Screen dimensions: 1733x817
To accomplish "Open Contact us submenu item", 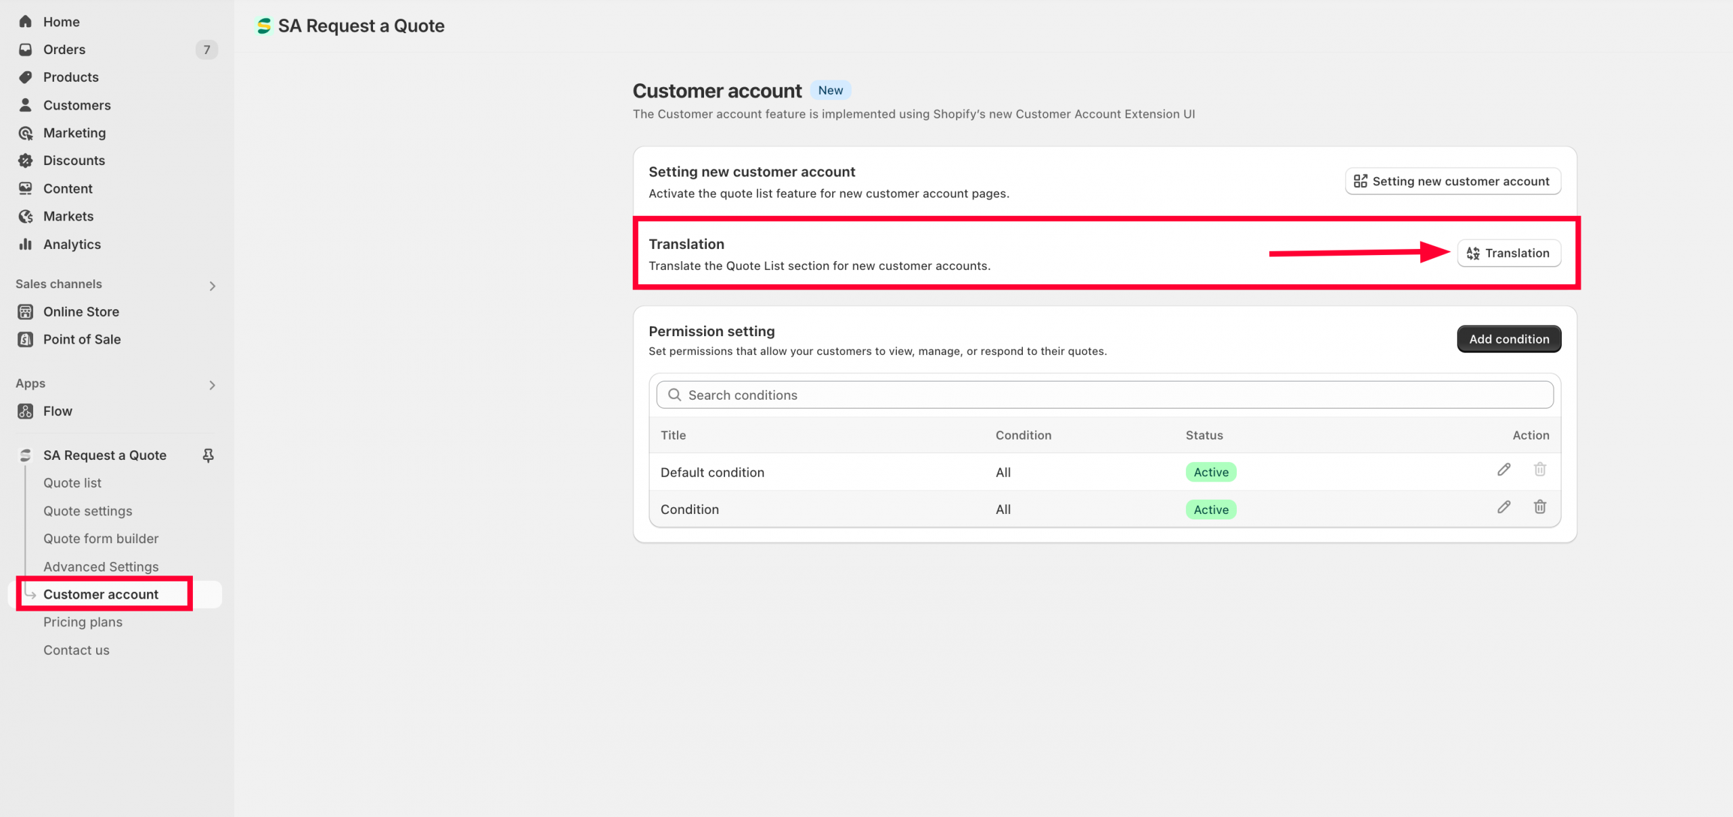I will click(76, 650).
